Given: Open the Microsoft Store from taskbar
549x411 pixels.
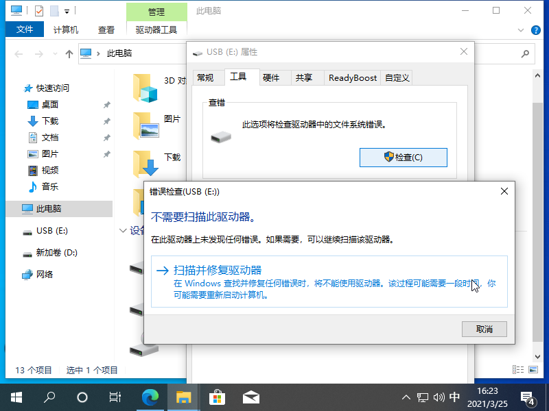Looking at the screenshot, I should (217, 397).
